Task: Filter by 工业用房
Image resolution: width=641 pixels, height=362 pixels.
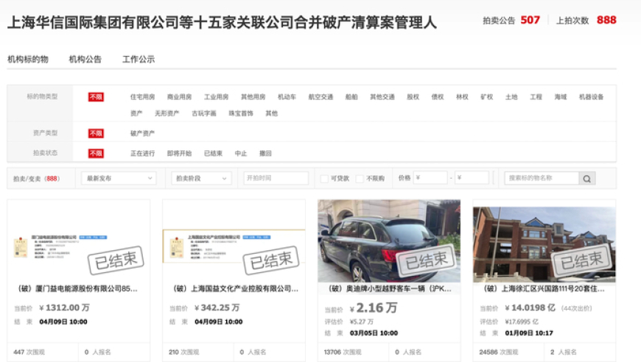Action: (x=217, y=97)
